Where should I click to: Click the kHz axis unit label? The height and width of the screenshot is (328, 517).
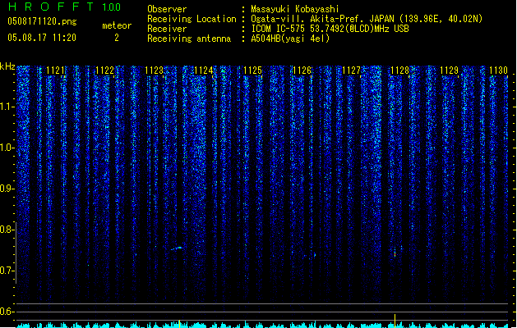coord(7,66)
